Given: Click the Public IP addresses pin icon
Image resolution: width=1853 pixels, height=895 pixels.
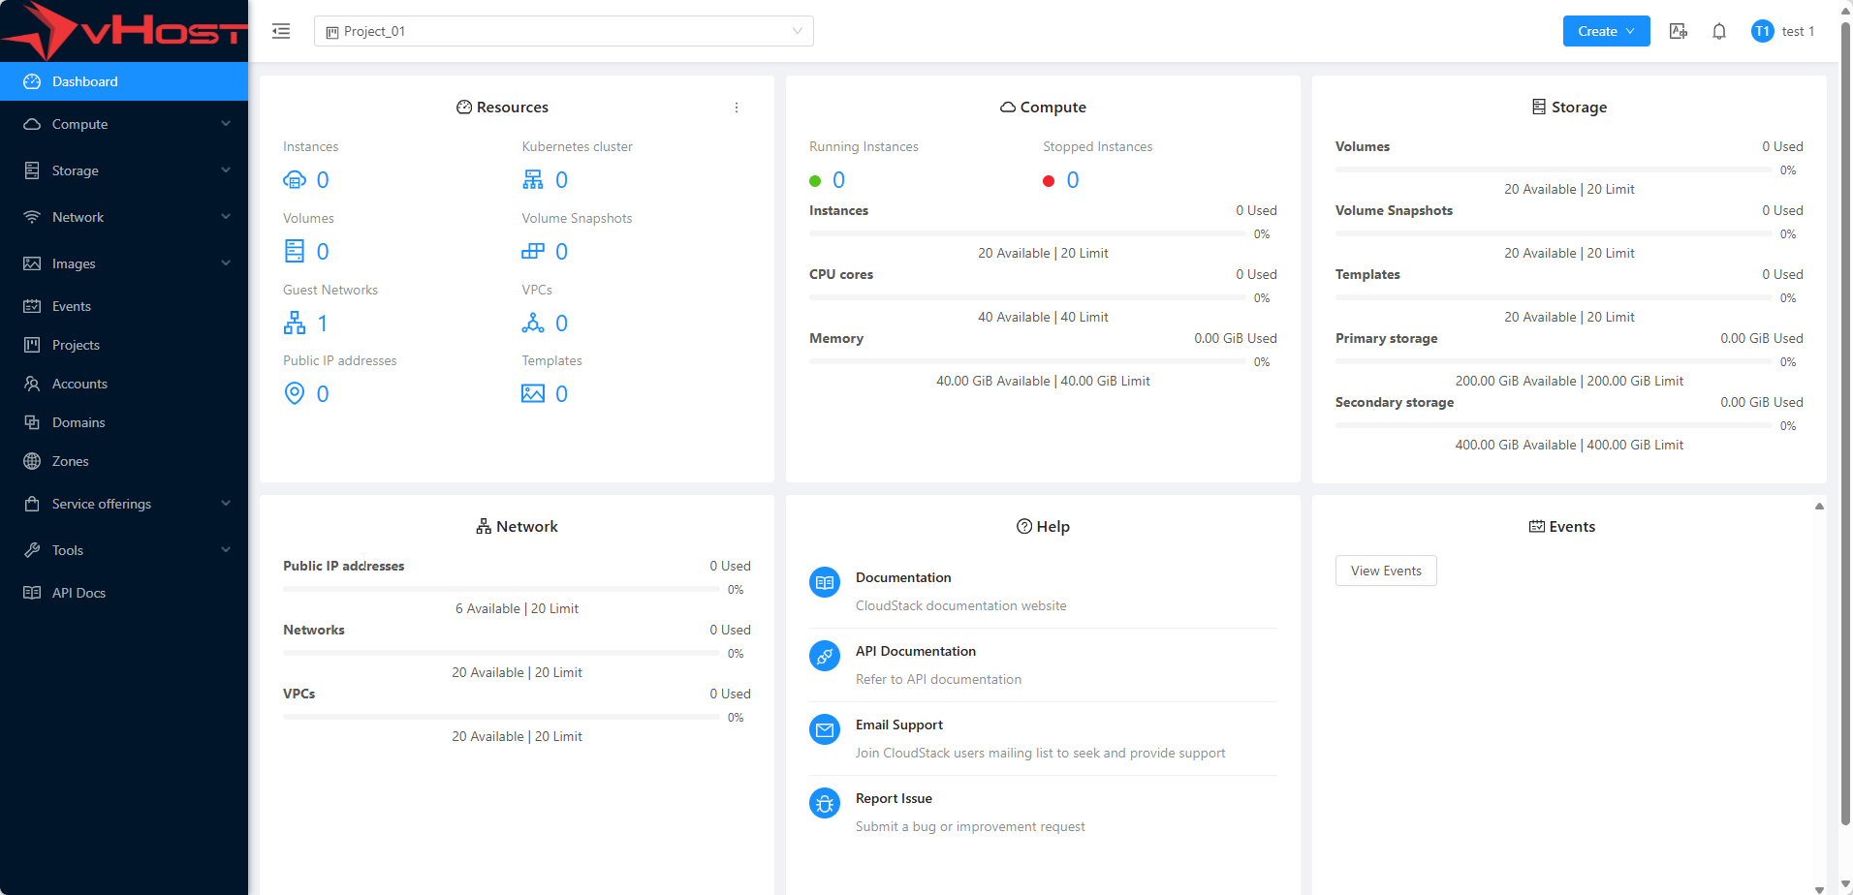Looking at the screenshot, I should pos(294,393).
